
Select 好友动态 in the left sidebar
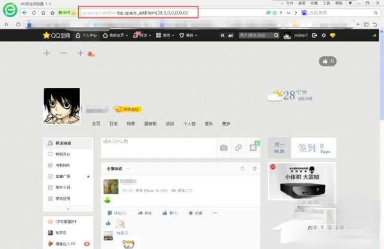coord(68,143)
